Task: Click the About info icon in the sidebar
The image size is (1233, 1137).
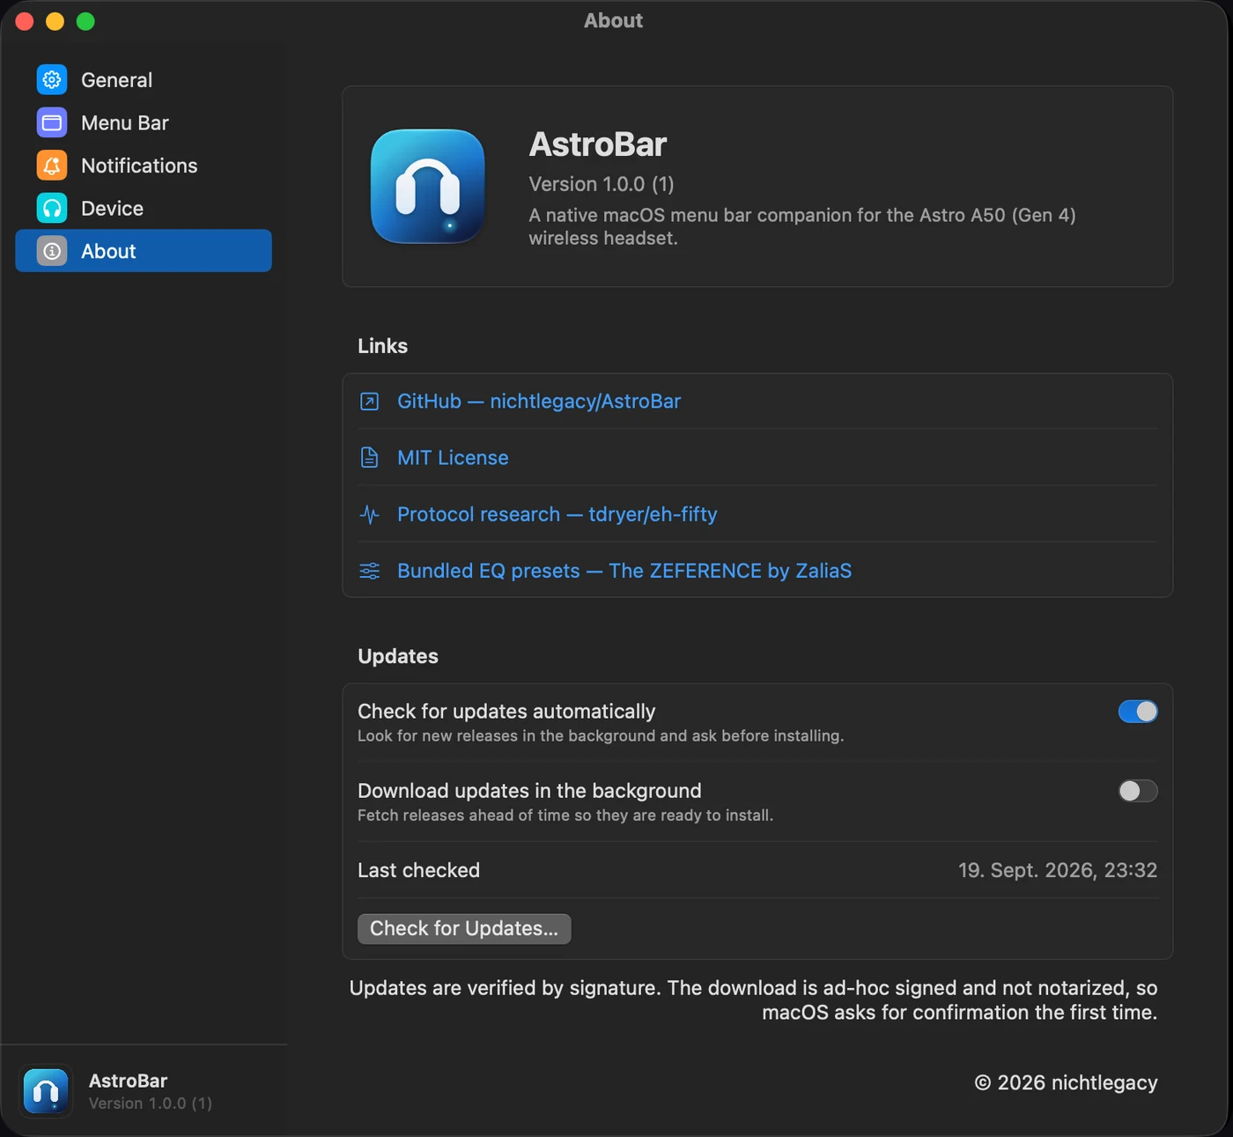Action: (x=52, y=251)
